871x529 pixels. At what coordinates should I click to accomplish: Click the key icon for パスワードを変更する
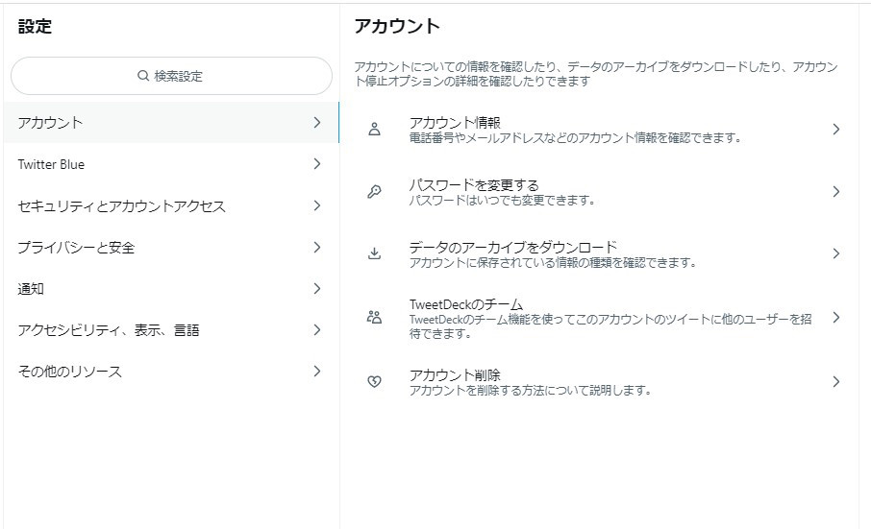pos(374,192)
